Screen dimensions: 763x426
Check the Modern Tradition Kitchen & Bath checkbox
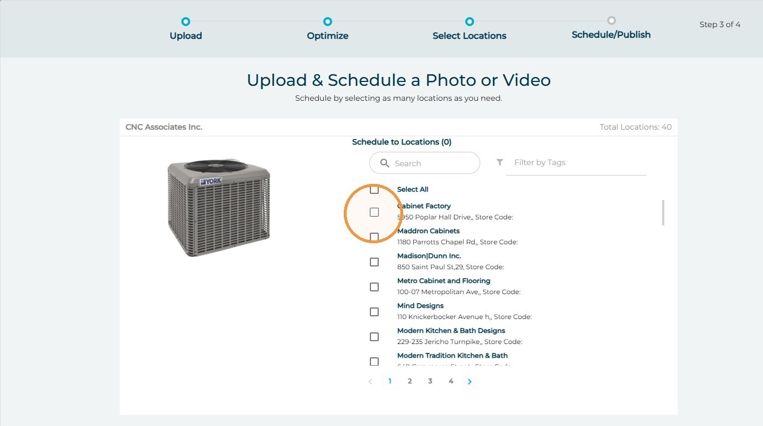[374, 361]
